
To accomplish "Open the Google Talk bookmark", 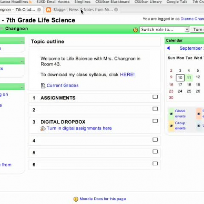I will pos(177,2).
